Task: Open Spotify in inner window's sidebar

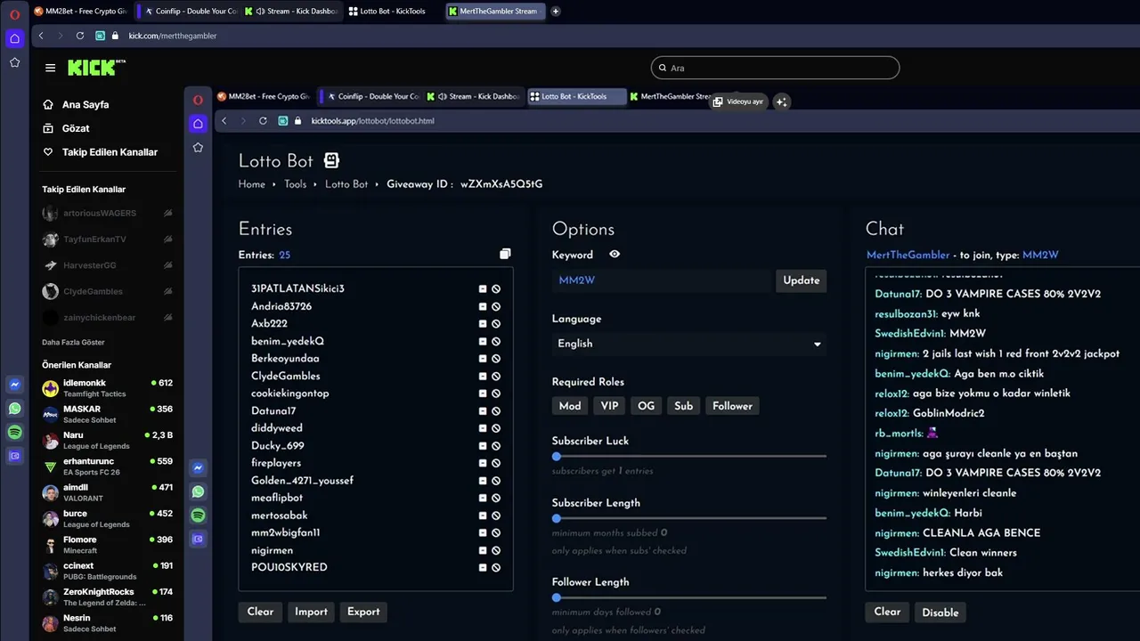Action: pos(198,515)
